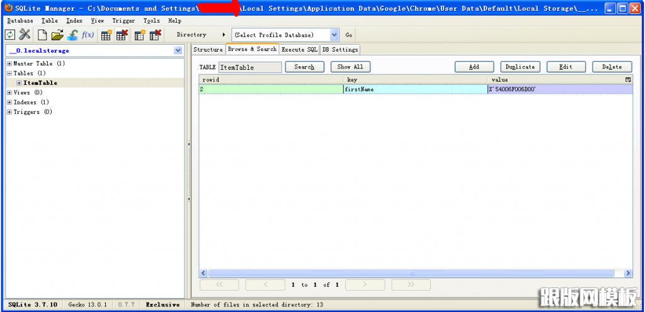Open the Database menu
The height and width of the screenshot is (312, 645).
tap(20, 21)
